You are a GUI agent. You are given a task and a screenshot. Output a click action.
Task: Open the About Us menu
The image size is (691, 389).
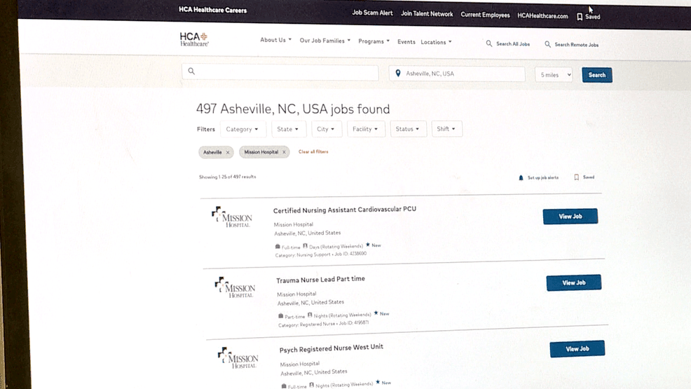(x=276, y=40)
